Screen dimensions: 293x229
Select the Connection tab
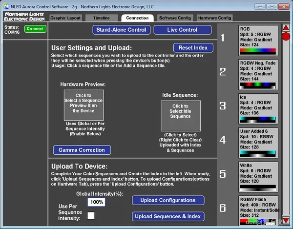(x=137, y=18)
